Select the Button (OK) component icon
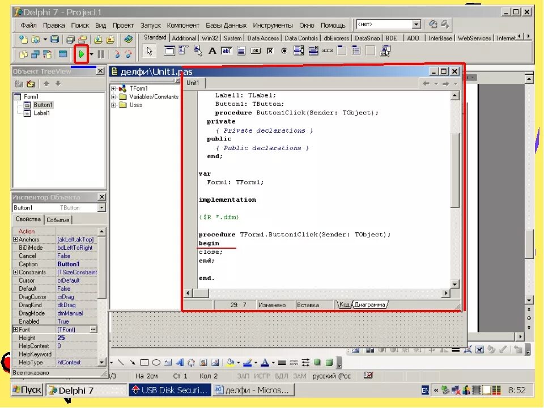The width and height of the screenshot is (544, 408). click(x=256, y=51)
